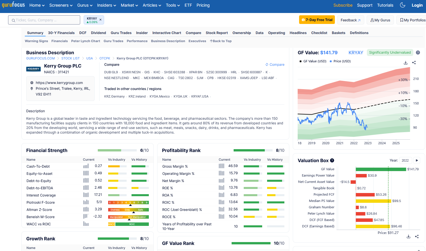The image size is (426, 251).
Task: Open WACC vs ROIC mini trend chart icon
Action: point(86,224)
